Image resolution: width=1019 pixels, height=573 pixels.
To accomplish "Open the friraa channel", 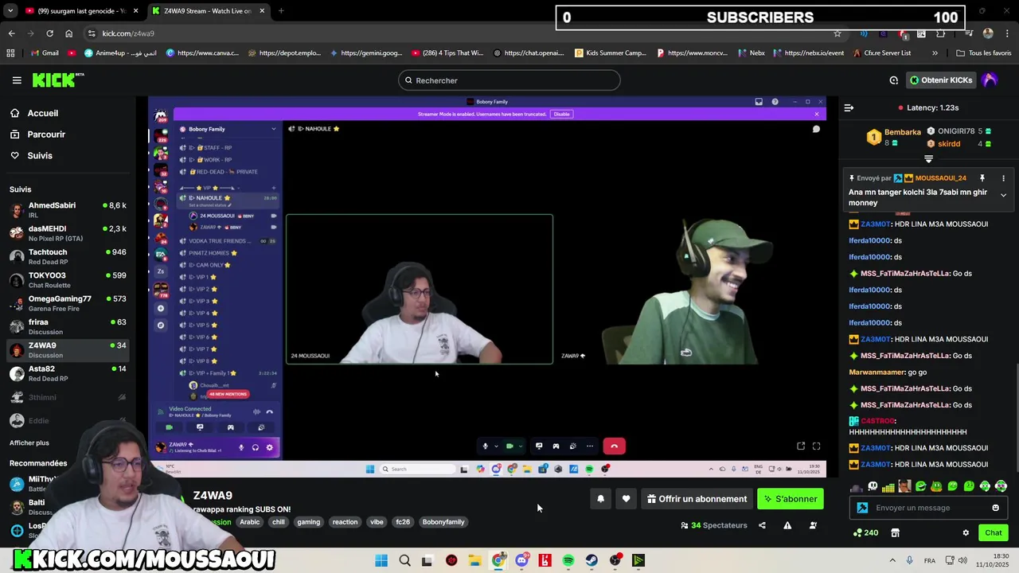I will point(68,326).
